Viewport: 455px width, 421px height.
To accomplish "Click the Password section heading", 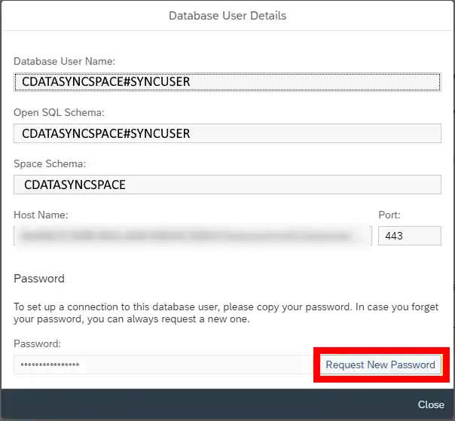I will (x=39, y=278).
